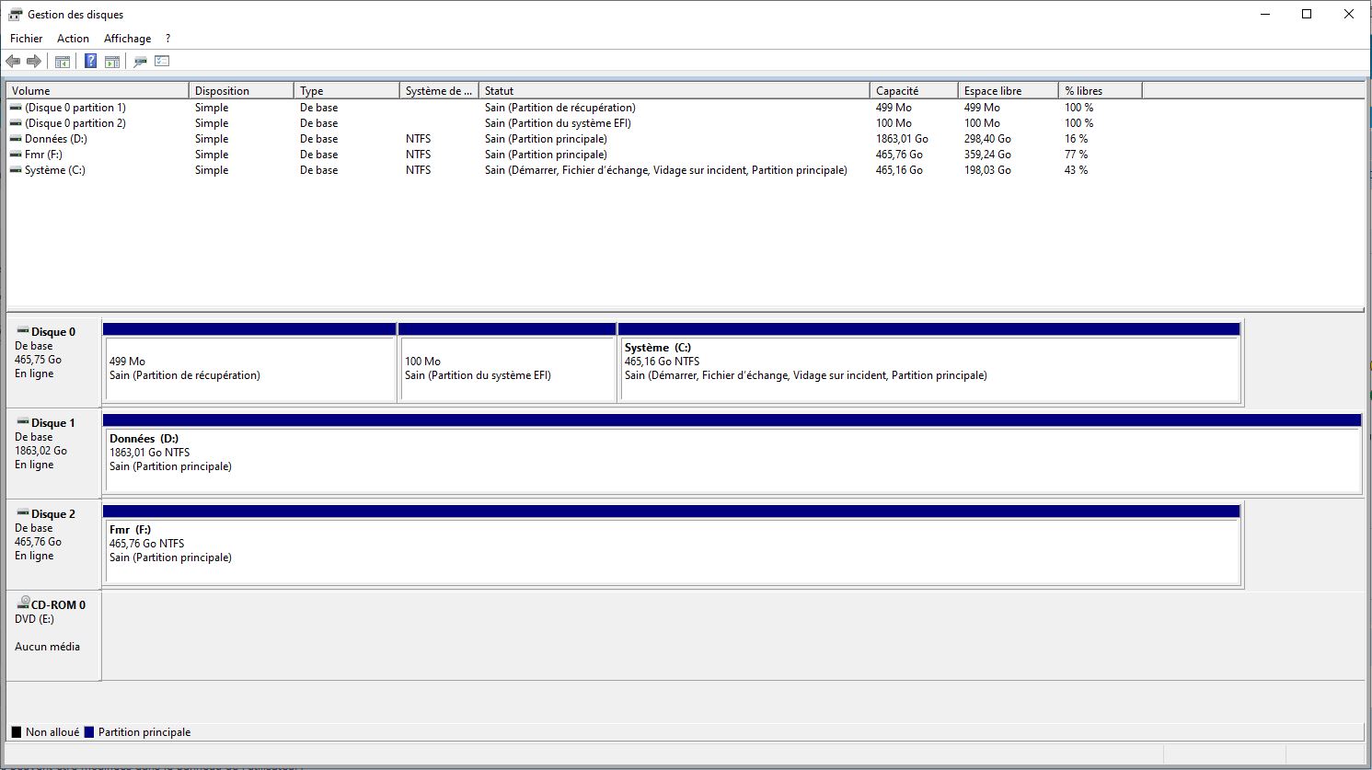The height and width of the screenshot is (770, 1372).
Task: Select the 499 Mo recovery partition block on Disque 0
Action: point(249,362)
